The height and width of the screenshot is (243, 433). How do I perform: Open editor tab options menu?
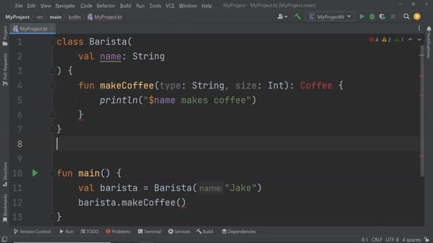click(x=419, y=28)
